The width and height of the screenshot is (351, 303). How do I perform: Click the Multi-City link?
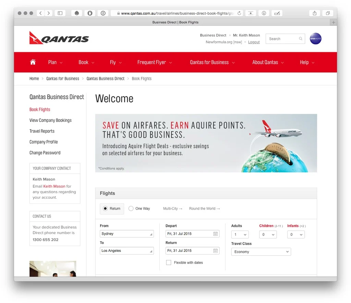point(173,208)
